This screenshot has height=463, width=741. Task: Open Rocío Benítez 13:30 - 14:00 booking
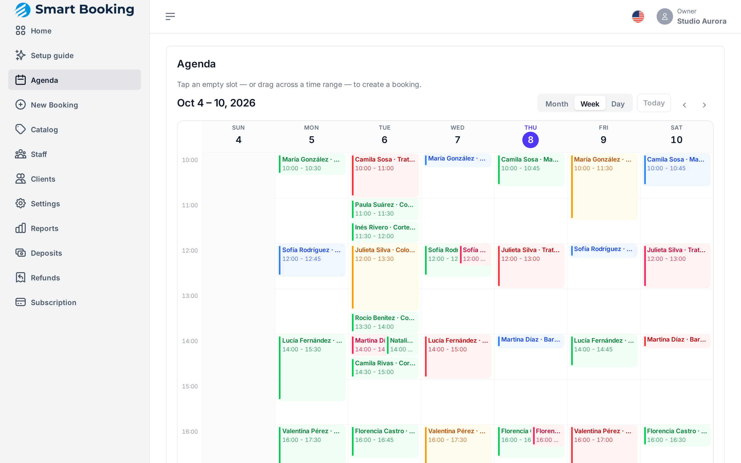[x=384, y=322]
